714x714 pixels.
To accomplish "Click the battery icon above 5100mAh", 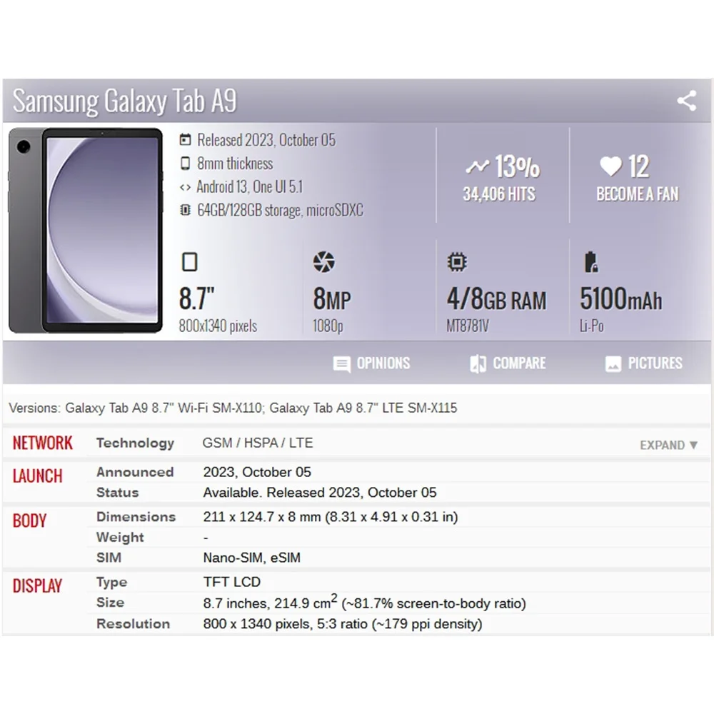I will (x=590, y=262).
